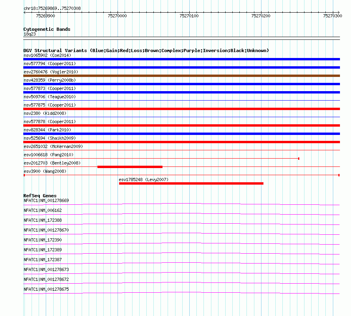Open transcript NFATC1|NM_172390
Viewport: 351px width, 316px height.
(x=43, y=240)
